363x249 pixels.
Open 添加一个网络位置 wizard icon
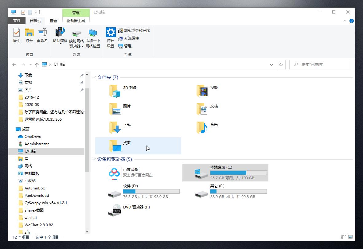(x=93, y=37)
